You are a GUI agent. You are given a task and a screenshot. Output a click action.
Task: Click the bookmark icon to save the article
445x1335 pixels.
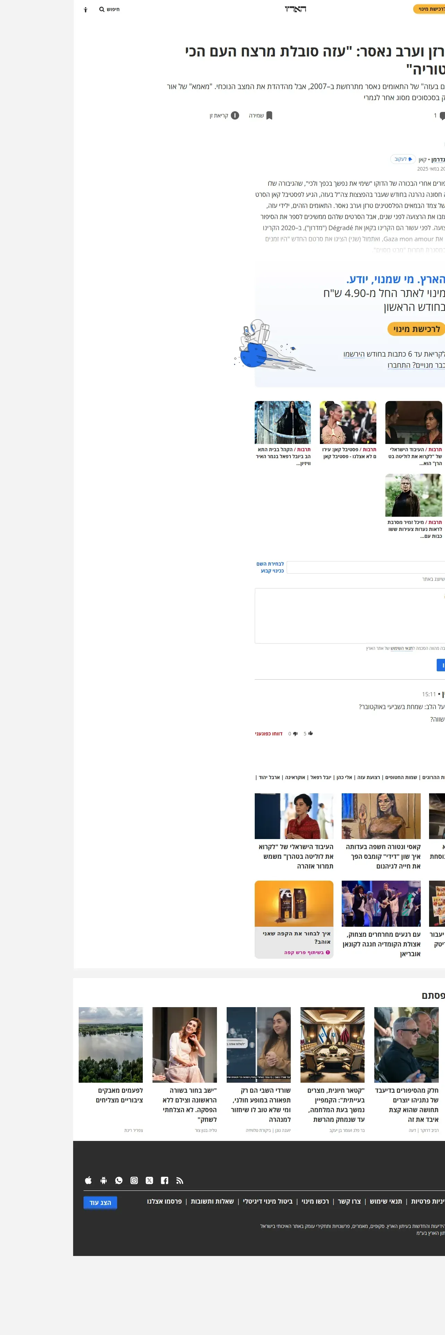269,115
